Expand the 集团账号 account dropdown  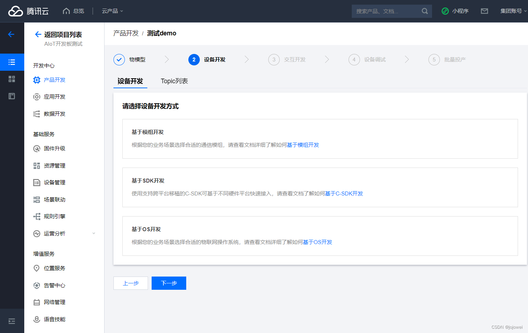pos(512,11)
